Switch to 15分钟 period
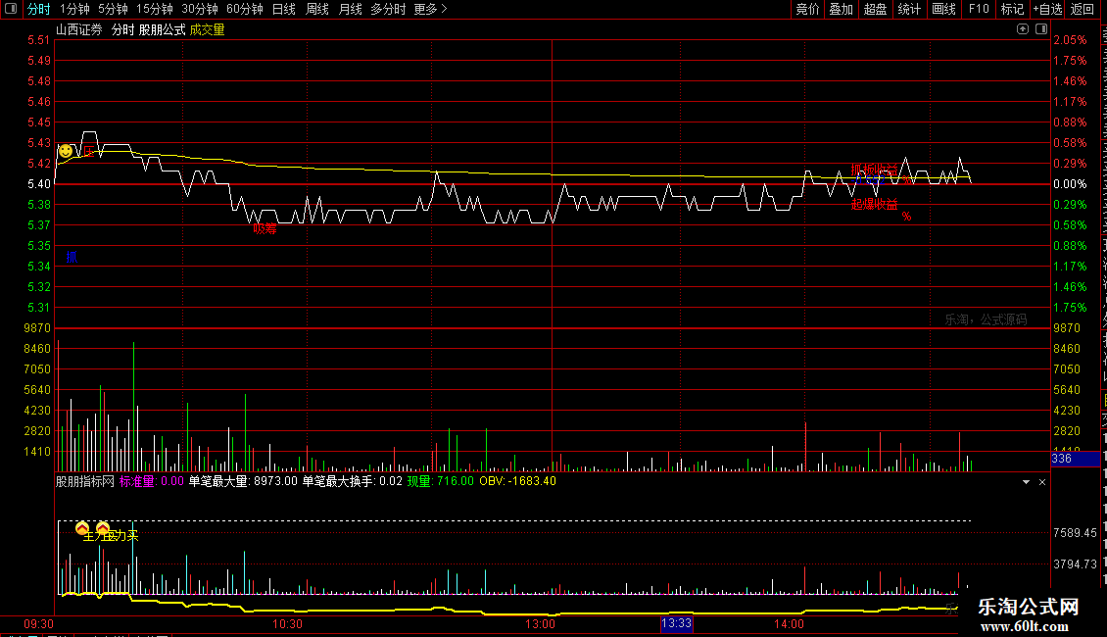This screenshot has height=637, width=1107. pos(155,9)
